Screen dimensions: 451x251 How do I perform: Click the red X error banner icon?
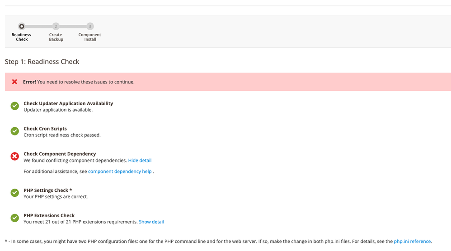click(14, 82)
